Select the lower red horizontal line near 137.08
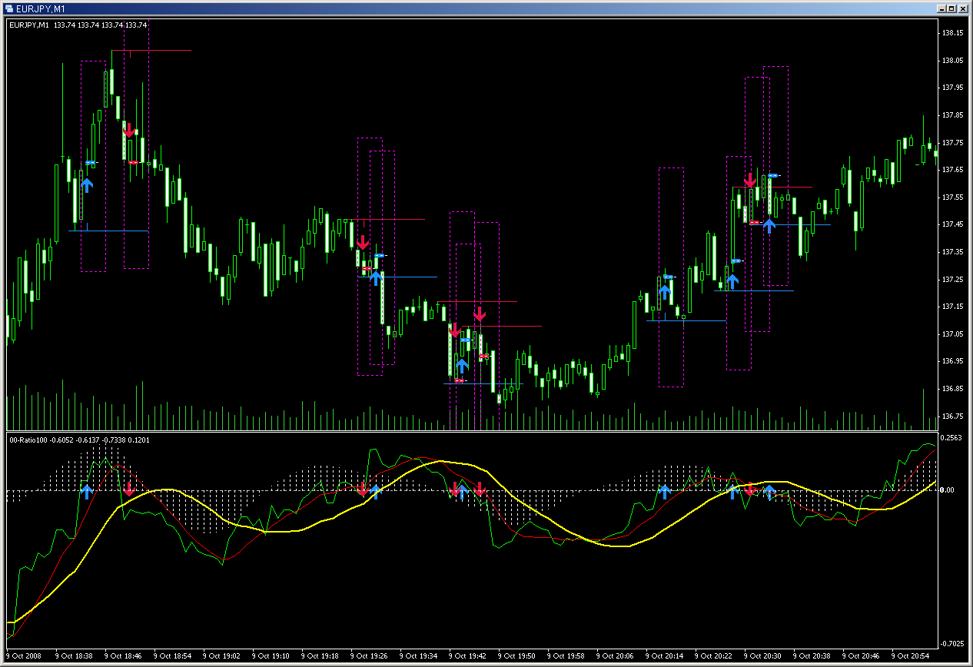Image resolution: width=973 pixels, height=667 pixels. pyautogui.click(x=501, y=326)
